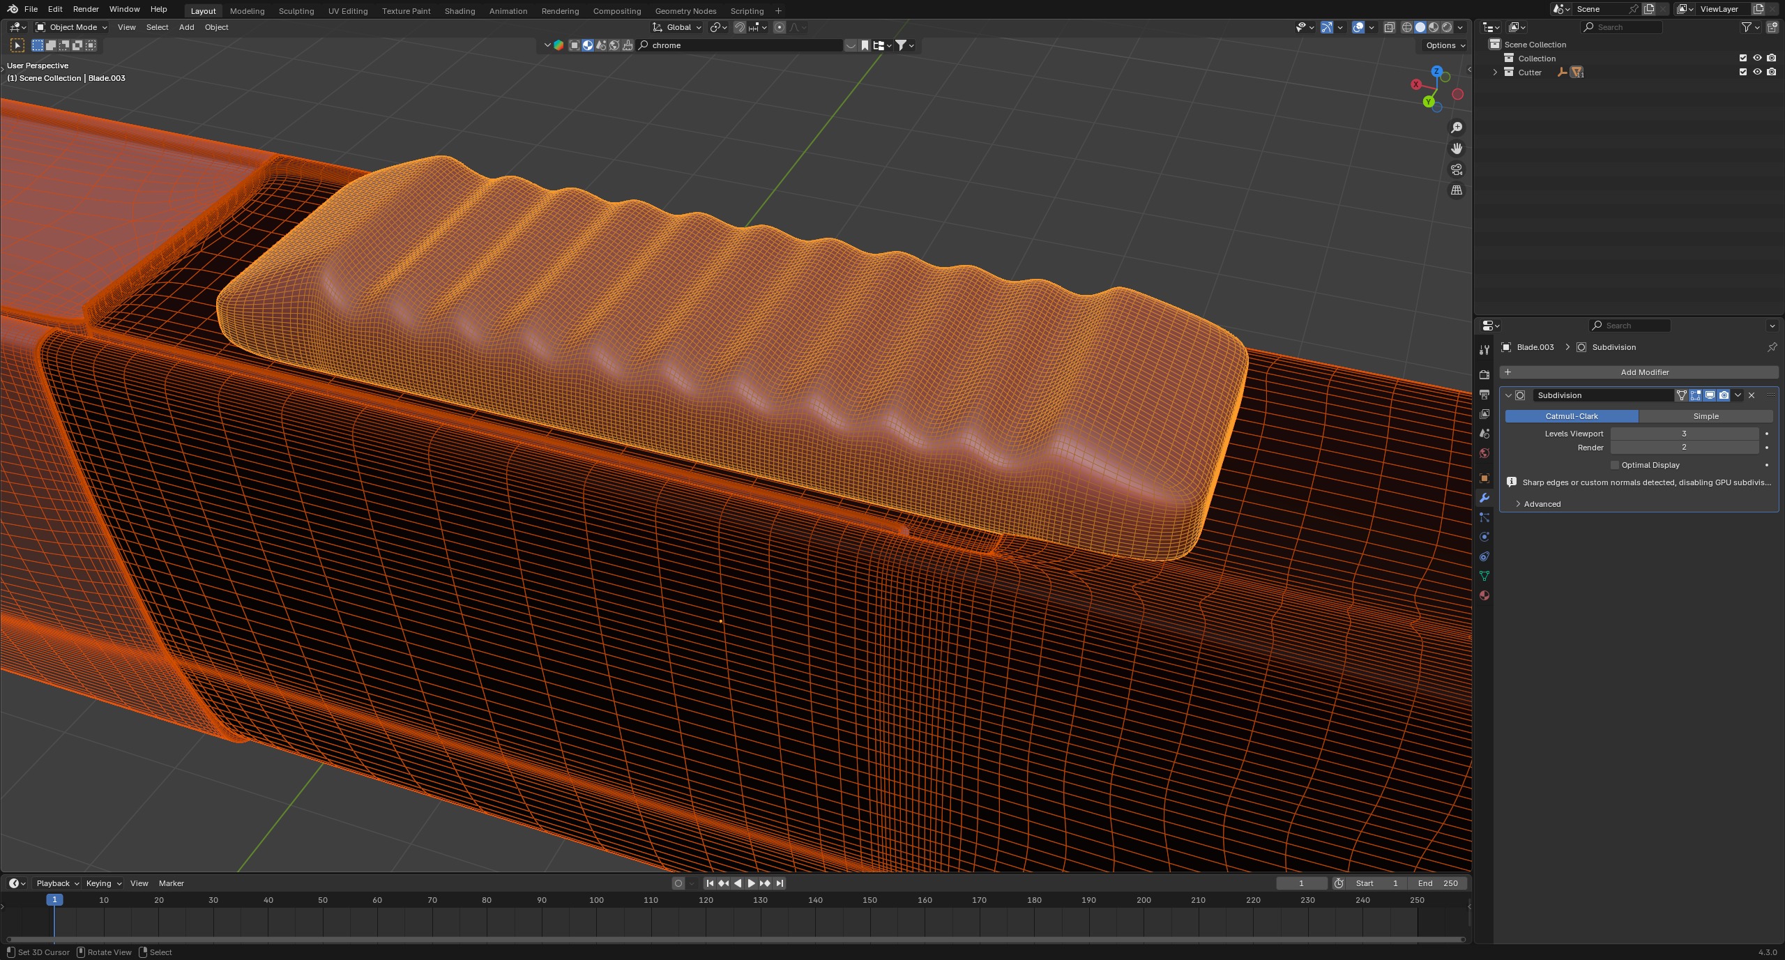Set selection mode to Subtract icon
This screenshot has height=960, width=1785.
(x=64, y=45)
